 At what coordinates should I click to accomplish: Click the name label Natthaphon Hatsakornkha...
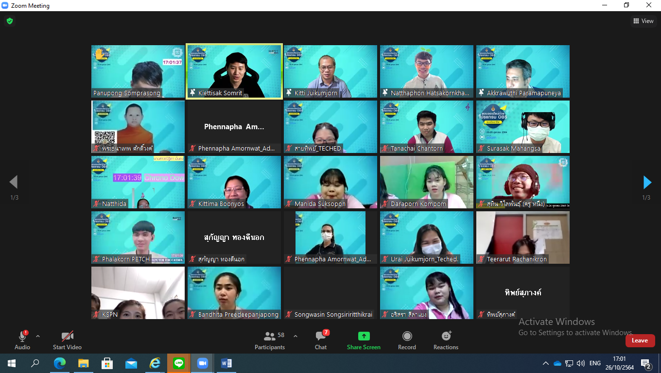point(431,93)
